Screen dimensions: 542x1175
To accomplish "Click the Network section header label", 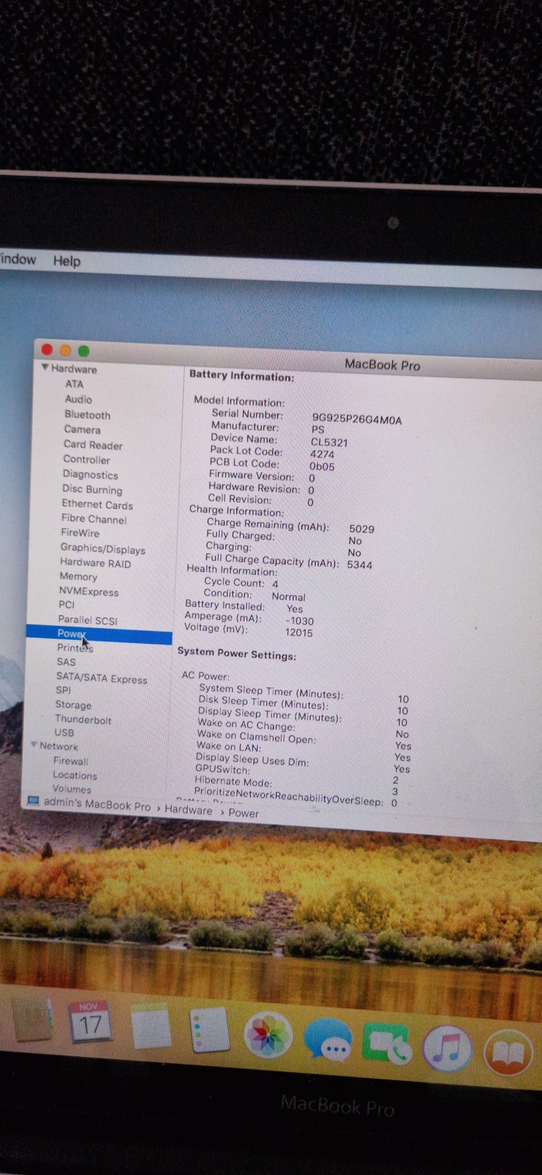I will (x=59, y=746).
